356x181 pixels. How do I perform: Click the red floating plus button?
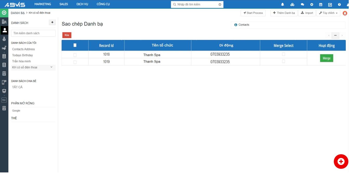tap(341, 162)
